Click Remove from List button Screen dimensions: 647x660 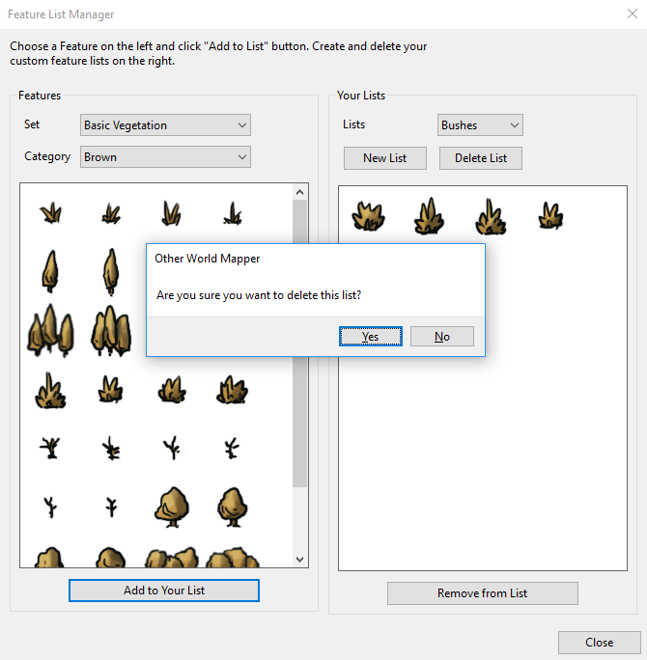click(482, 593)
